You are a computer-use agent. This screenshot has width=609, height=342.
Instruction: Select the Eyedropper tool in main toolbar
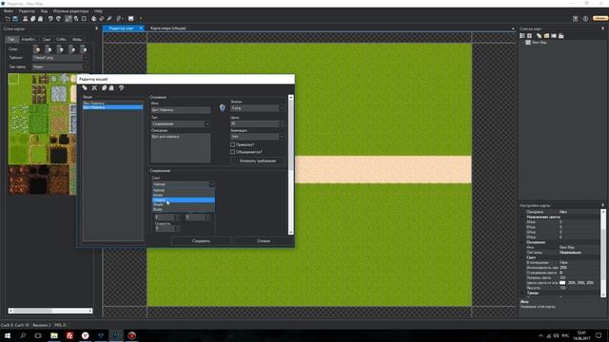(109, 19)
